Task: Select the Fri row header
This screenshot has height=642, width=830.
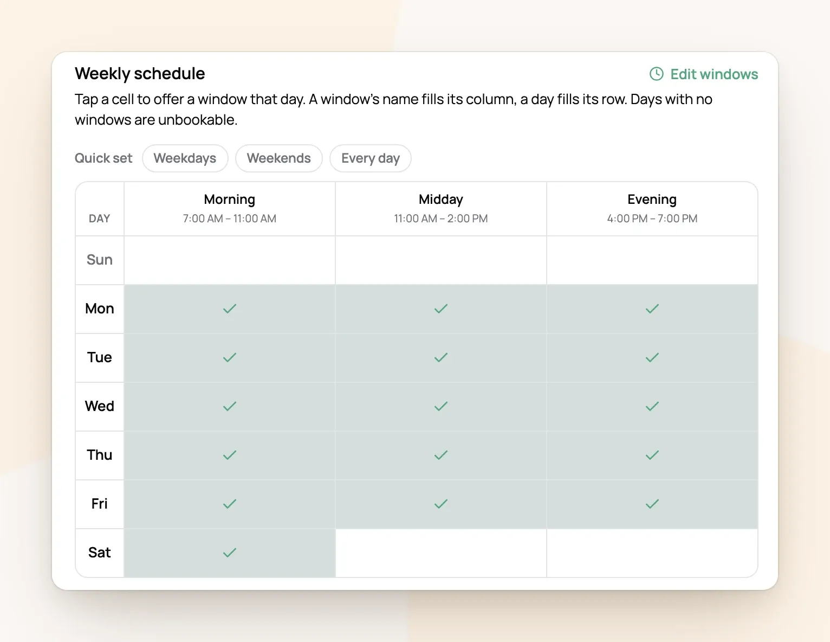Action: (100, 504)
